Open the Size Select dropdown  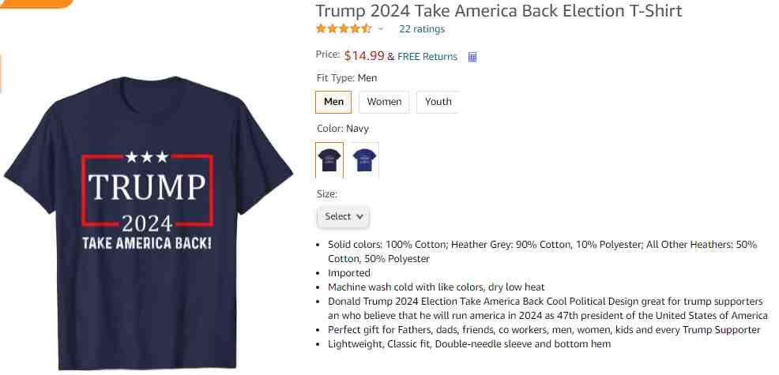(344, 216)
